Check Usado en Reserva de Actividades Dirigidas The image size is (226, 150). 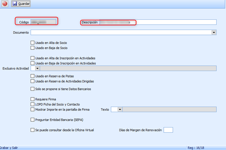(x=33, y=81)
